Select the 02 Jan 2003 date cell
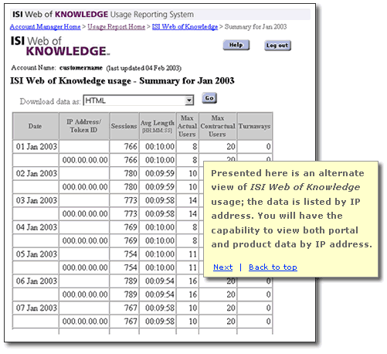 click(x=36, y=173)
